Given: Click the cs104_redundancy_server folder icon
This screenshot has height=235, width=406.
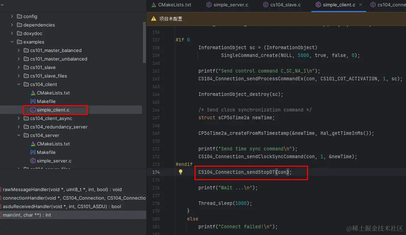Looking at the screenshot, I should tap(26, 127).
